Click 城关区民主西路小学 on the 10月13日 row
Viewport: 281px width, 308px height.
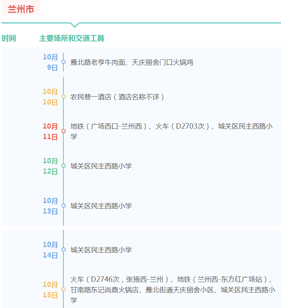pos(101,206)
